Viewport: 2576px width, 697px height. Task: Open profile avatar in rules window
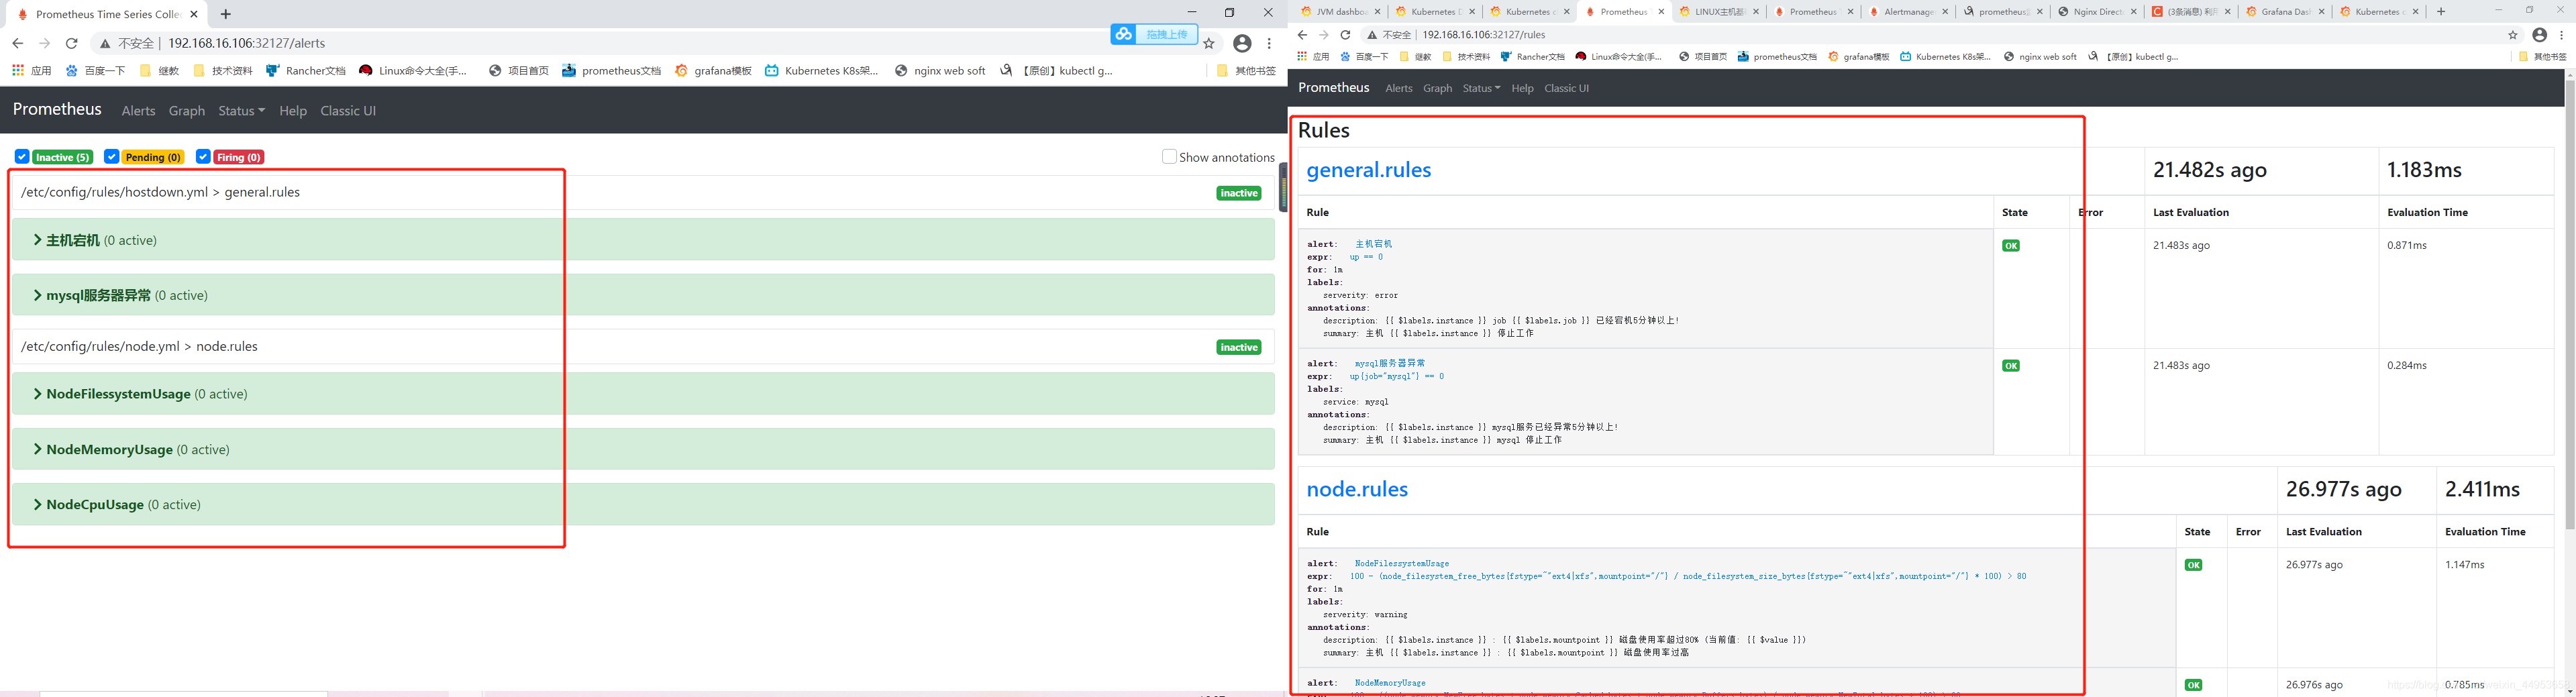(2540, 35)
